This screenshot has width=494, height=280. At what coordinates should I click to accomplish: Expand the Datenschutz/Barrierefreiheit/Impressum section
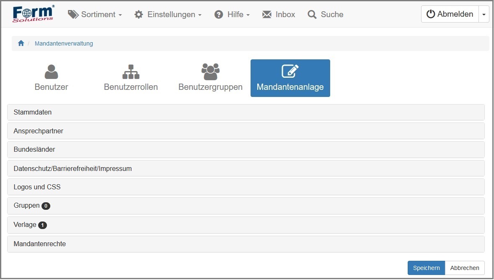point(246,168)
